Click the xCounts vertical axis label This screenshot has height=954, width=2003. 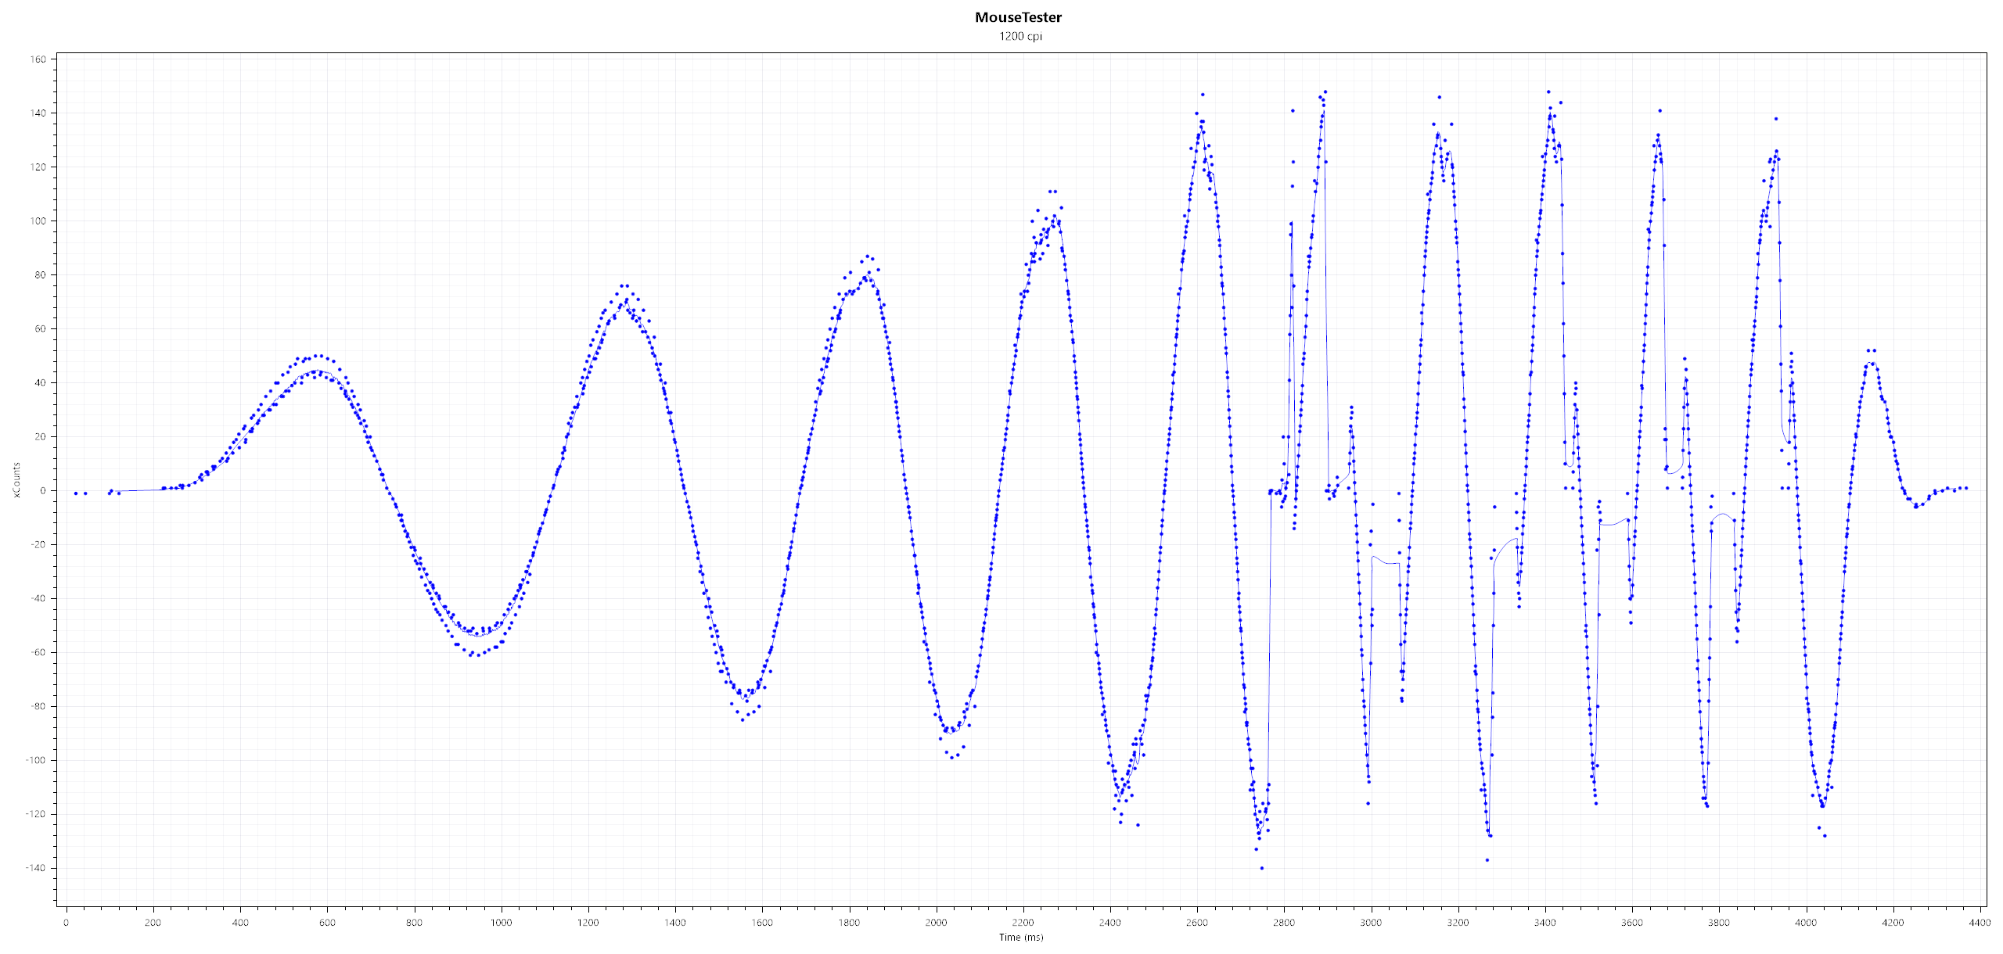[16, 480]
